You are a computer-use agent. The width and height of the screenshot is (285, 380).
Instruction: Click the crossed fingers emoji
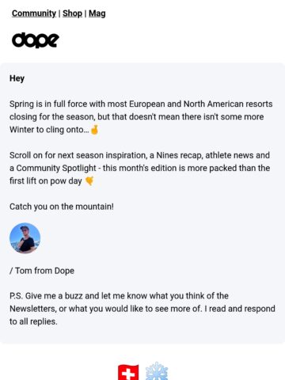click(94, 130)
